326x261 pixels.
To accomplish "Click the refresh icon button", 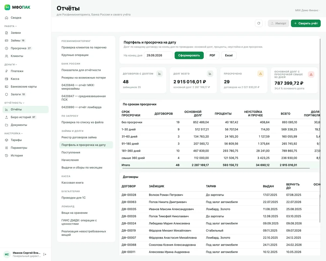I will (x=259, y=23).
